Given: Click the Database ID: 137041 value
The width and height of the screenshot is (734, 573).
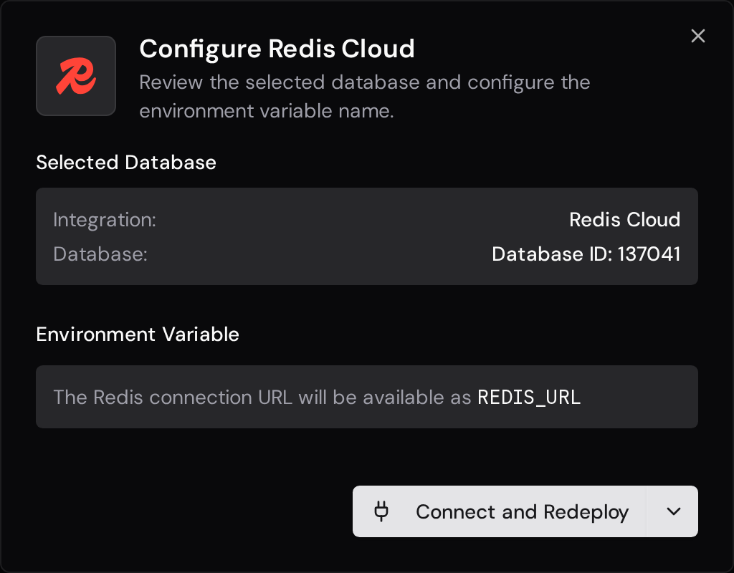Looking at the screenshot, I should click(x=586, y=254).
